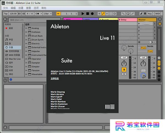165x133 pixels.
Task: Toggle Draw Mode pencil button
Action: pyautogui.click(x=141, y=14)
